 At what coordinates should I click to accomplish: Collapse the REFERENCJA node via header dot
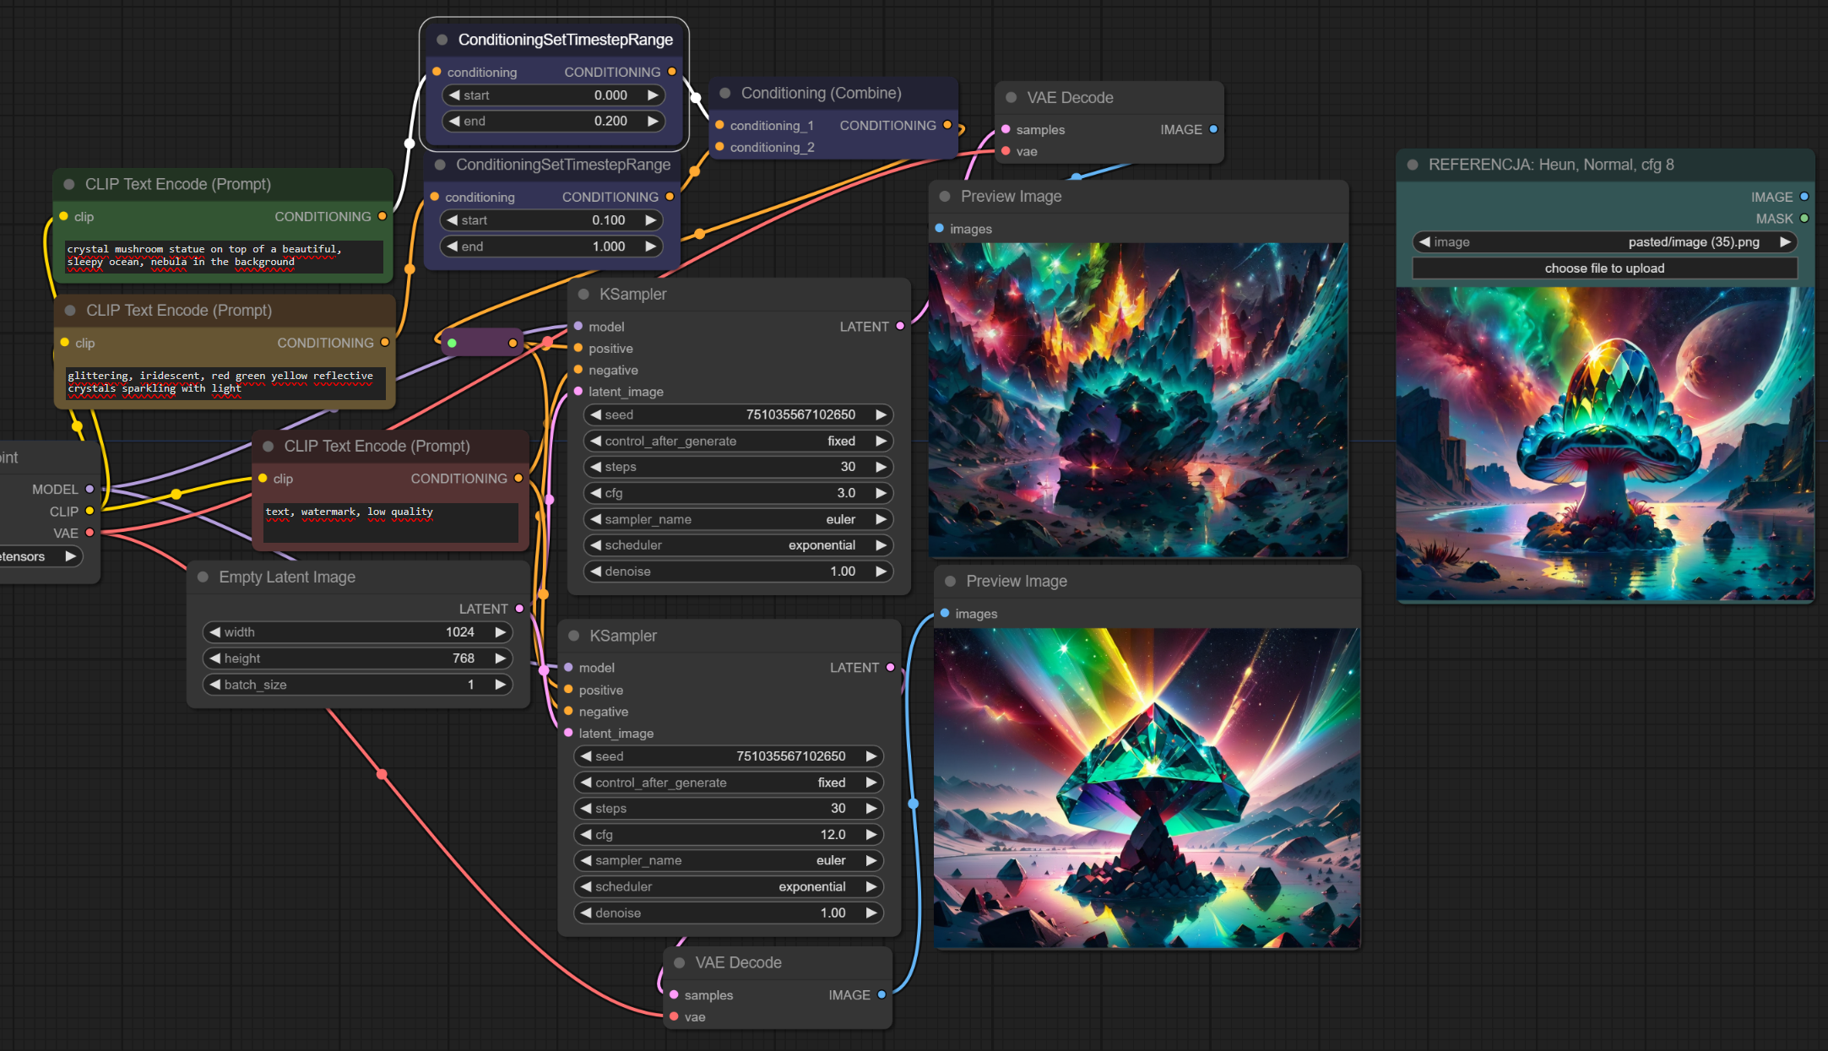(1413, 165)
